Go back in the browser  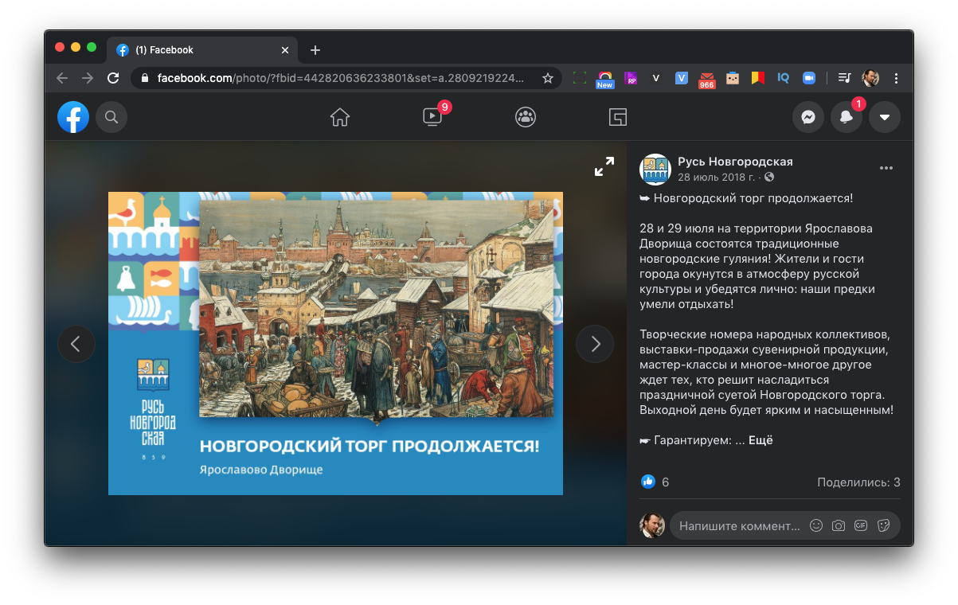pyautogui.click(x=62, y=78)
